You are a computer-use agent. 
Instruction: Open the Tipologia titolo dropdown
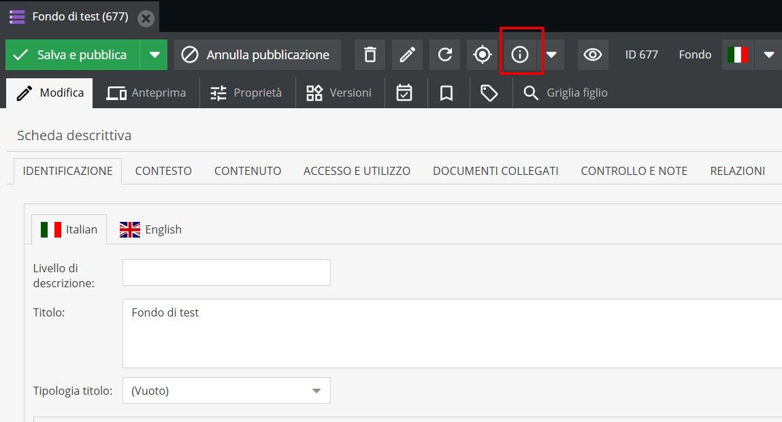pos(226,391)
